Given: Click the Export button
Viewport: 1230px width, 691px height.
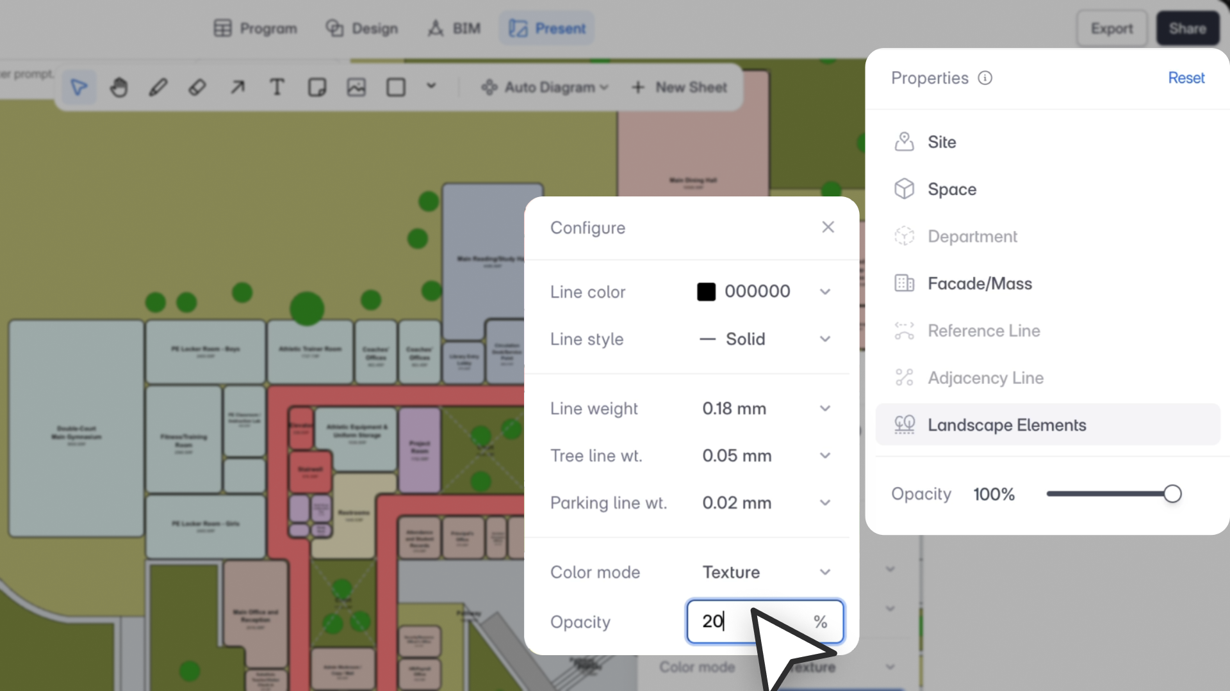Looking at the screenshot, I should 1111,28.
